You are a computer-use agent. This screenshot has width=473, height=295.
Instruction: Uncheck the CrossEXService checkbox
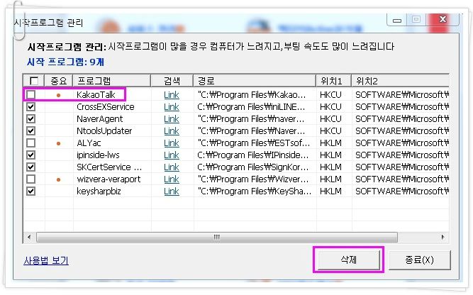(x=30, y=107)
